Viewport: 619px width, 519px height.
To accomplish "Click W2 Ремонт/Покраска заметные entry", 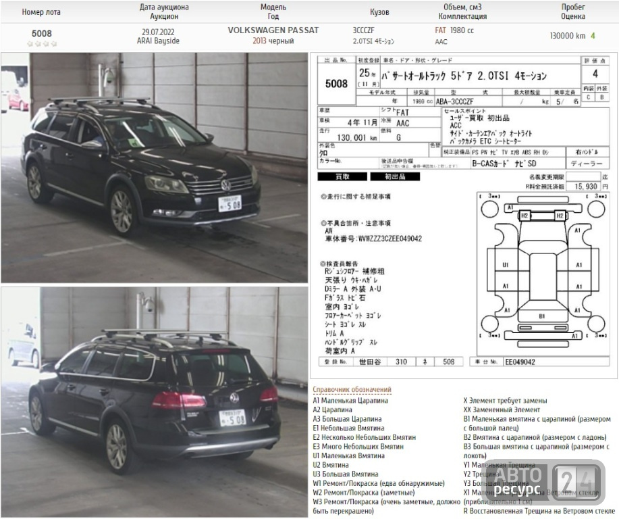I will click(x=364, y=493).
